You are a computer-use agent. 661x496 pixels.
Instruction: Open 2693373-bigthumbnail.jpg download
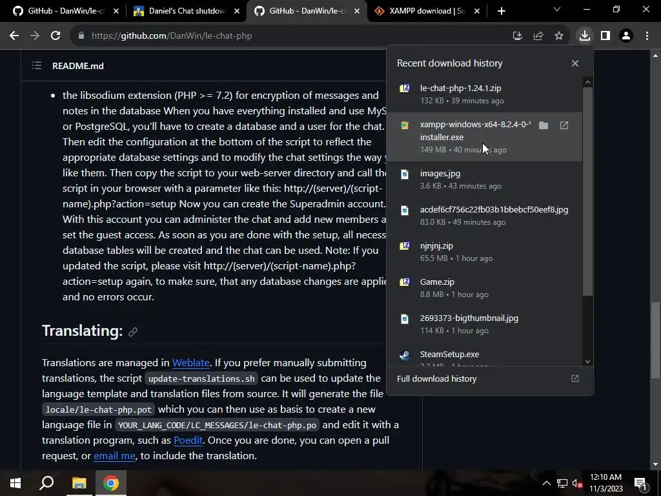[x=484, y=324]
